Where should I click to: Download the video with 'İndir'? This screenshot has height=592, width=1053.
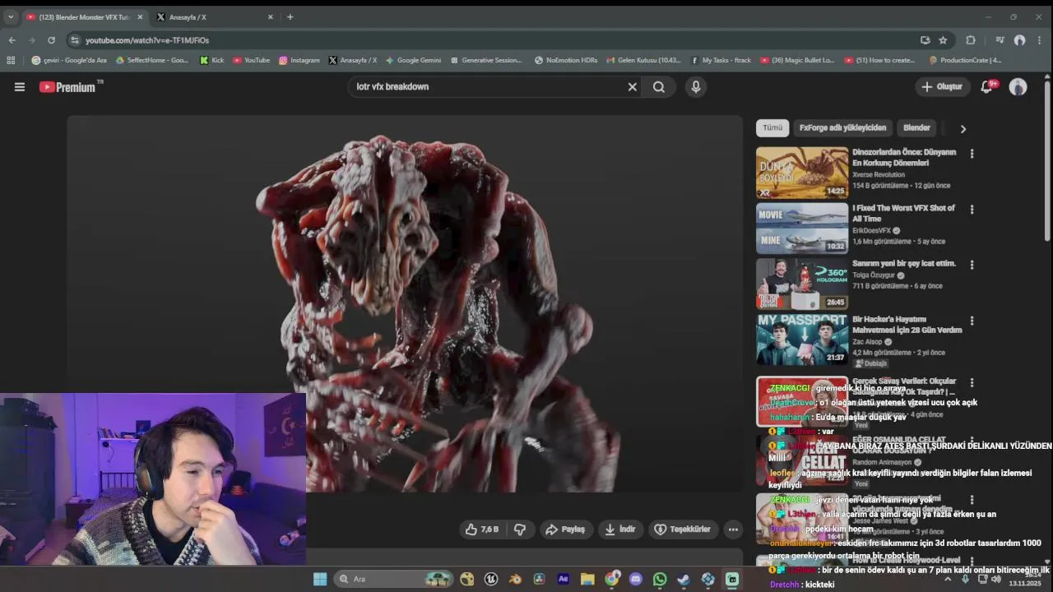620,530
